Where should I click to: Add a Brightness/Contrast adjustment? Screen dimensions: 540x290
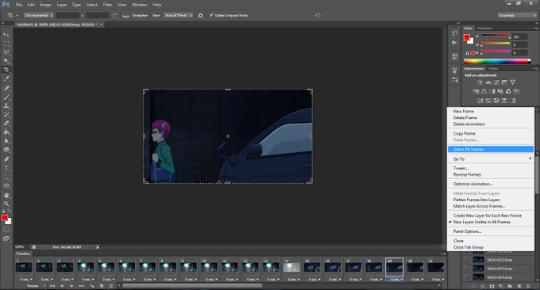click(x=480, y=82)
